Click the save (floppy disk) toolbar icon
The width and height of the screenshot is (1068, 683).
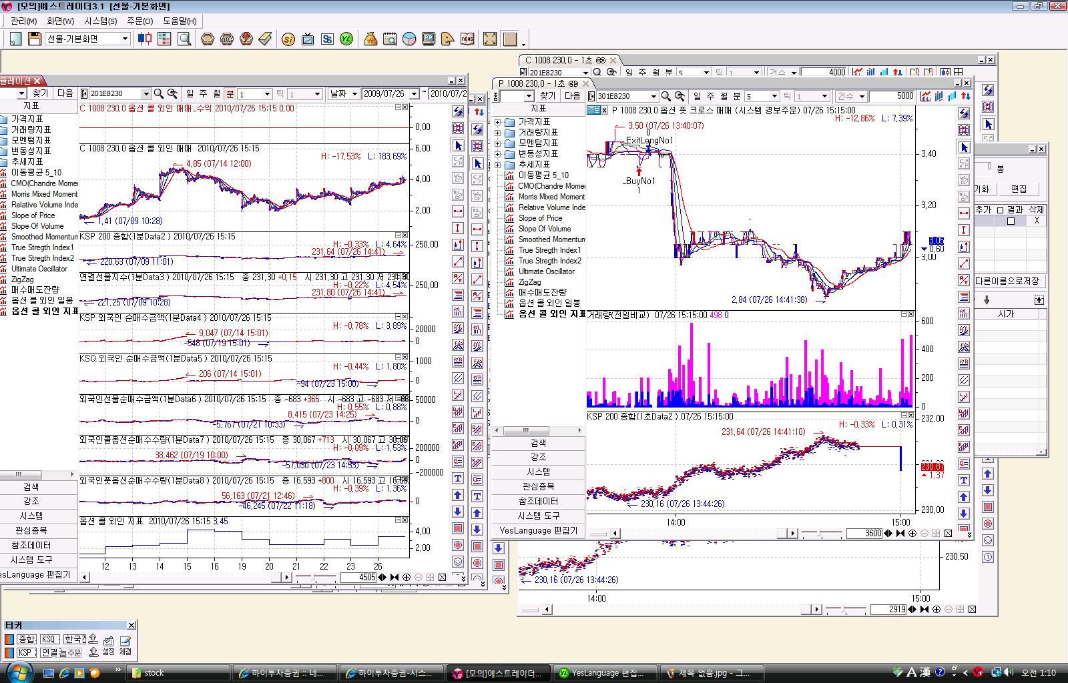point(35,39)
